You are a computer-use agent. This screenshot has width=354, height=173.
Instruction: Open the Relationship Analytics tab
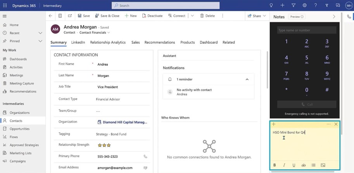pyautogui.click(x=108, y=42)
